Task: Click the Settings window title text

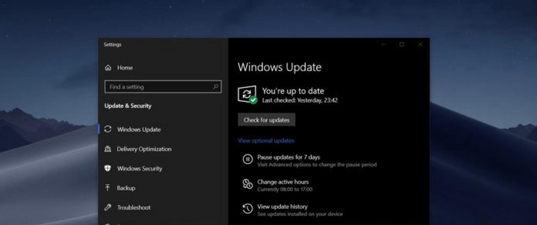Action: point(113,45)
